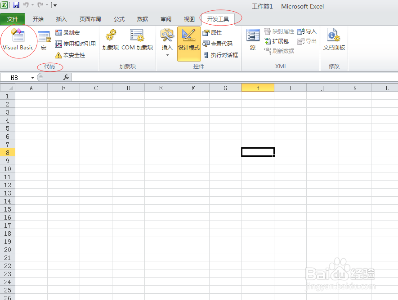Select column H header
This screenshot has width=398, height=300.
[258, 88]
